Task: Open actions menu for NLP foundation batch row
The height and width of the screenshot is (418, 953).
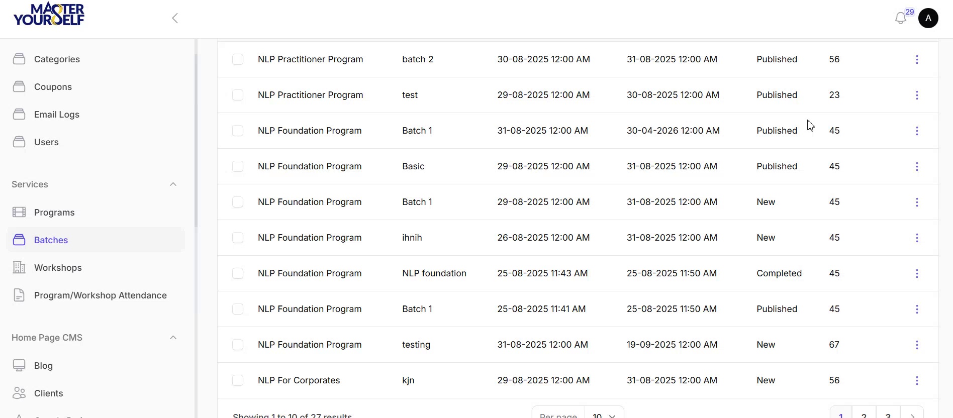Action: coord(917,273)
